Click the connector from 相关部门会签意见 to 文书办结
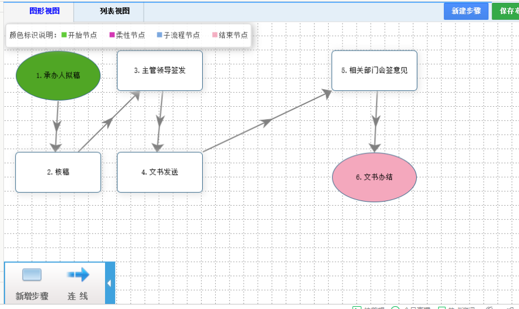The height and width of the screenshot is (309, 519). pyautogui.click(x=375, y=122)
